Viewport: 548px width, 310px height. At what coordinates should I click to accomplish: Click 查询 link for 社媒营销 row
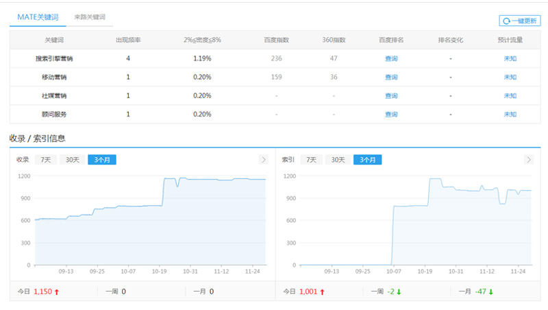tap(390, 95)
